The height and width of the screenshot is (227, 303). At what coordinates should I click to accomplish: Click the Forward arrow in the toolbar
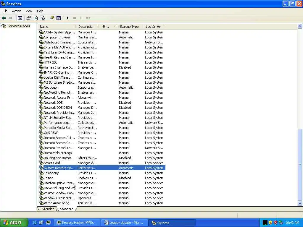coord(11,18)
